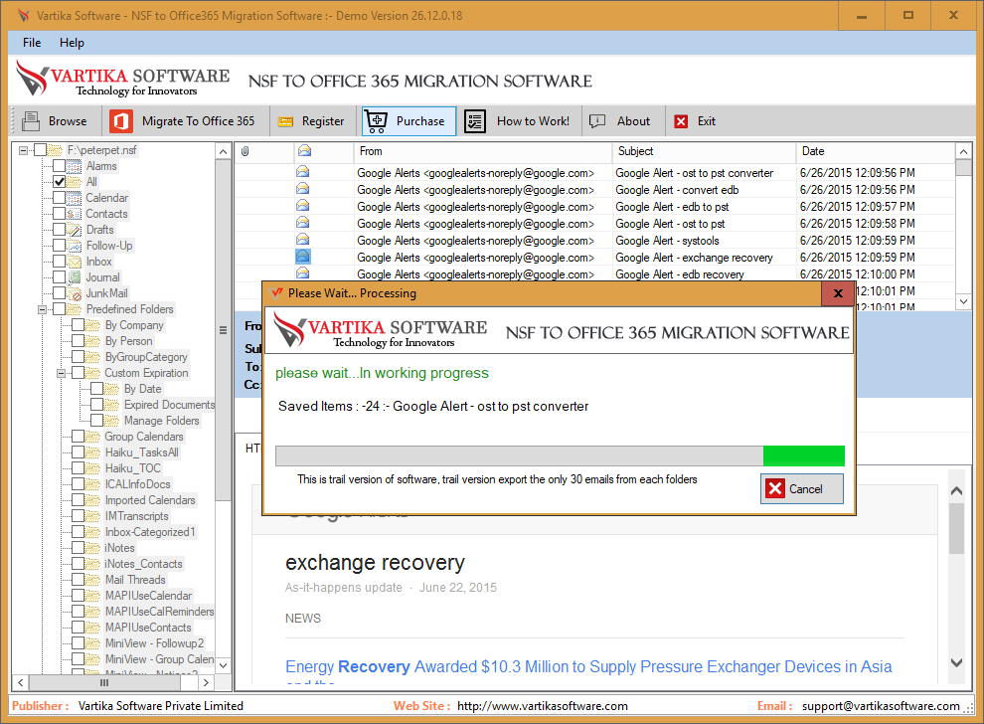Select the iNotes_Contacts folder
The image size is (984, 724).
pos(144,564)
